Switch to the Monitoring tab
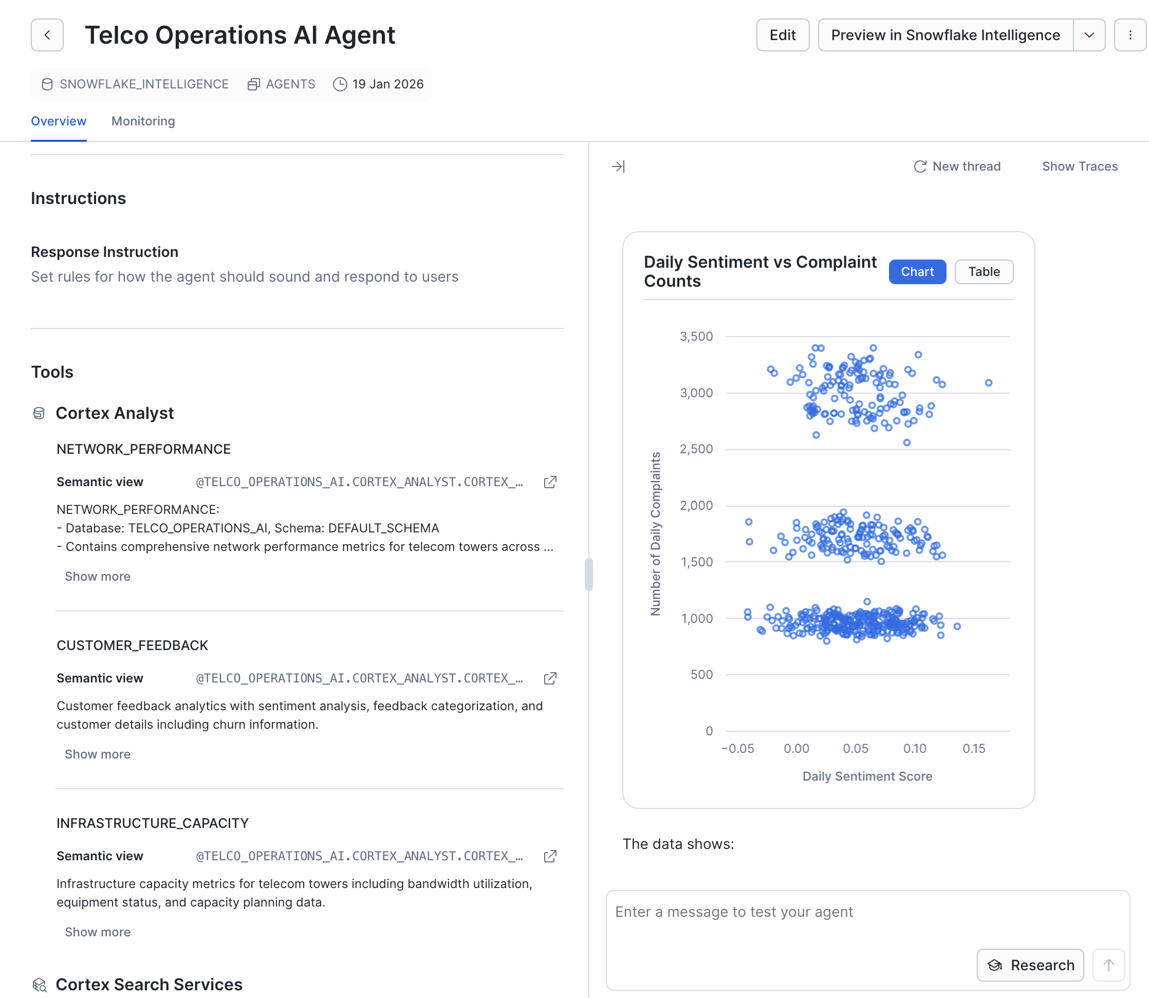This screenshot has width=1149, height=998. click(143, 121)
